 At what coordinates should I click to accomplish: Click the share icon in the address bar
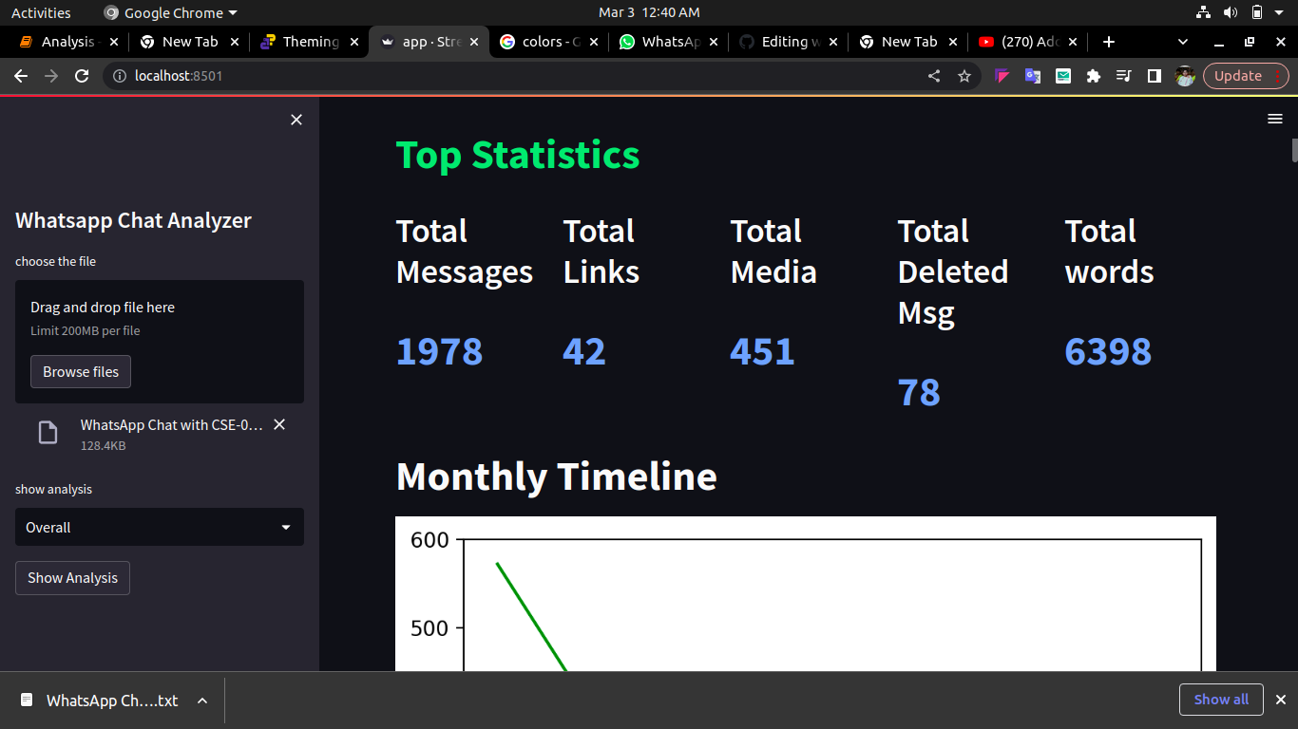point(934,75)
